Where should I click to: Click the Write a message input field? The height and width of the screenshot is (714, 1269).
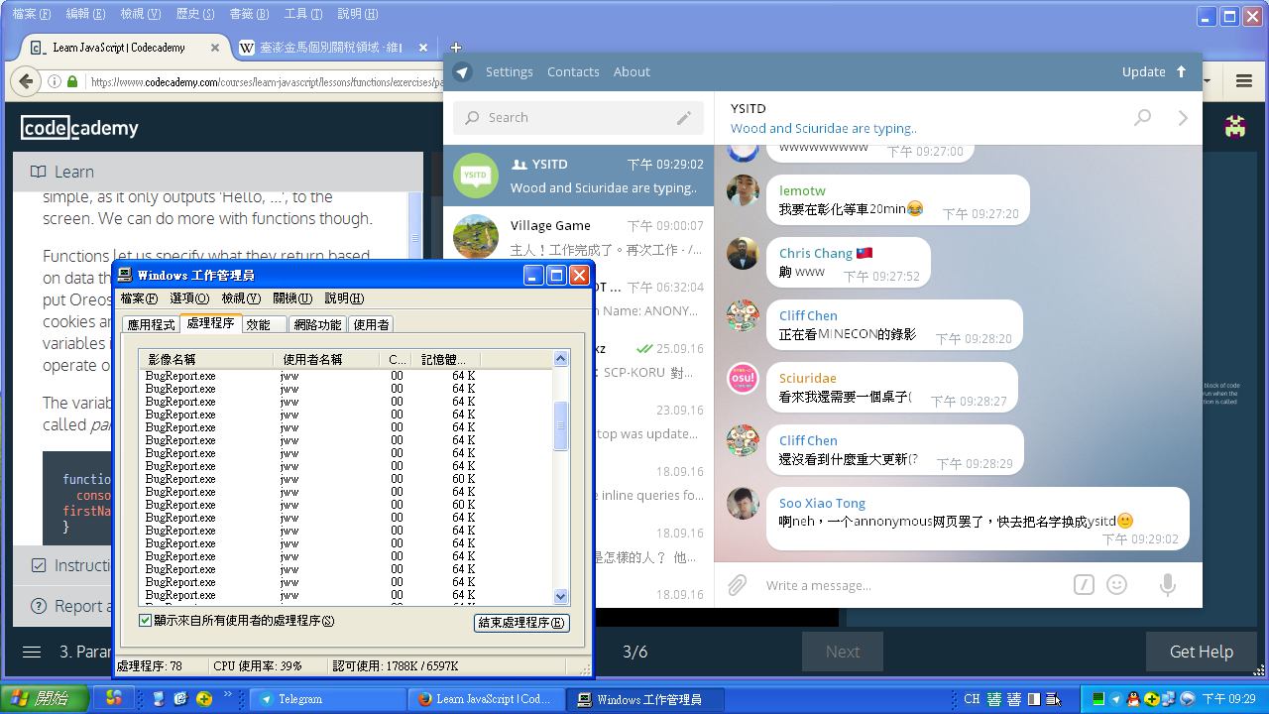point(912,585)
